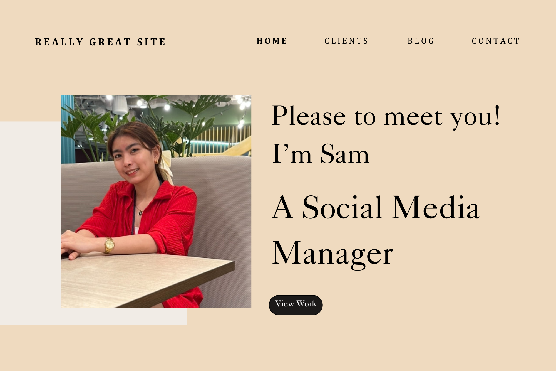Click the 'A Social Media' title line
The height and width of the screenshot is (371, 556).
point(376,207)
